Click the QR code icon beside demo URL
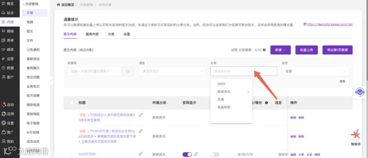 [305, 24]
